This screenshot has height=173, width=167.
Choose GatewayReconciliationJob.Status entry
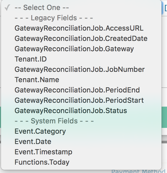tap(81, 111)
